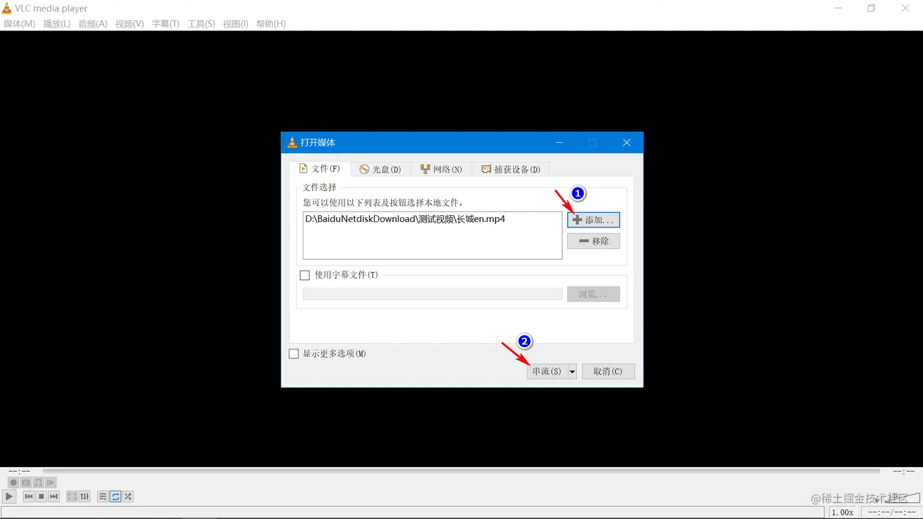Click the 串流(S) button
Screen dimensions: 923x519
tap(547, 371)
